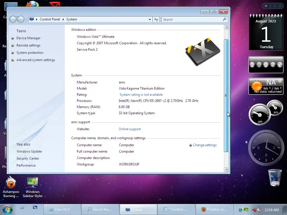Click the network tray icon with red X
Image resolution: width=287 pixels, height=215 pixels.
(254, 210)
